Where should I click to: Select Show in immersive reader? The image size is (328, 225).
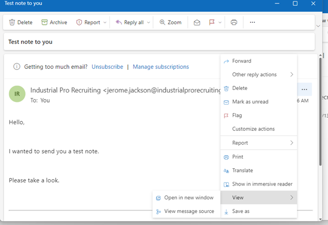(259, 184)
